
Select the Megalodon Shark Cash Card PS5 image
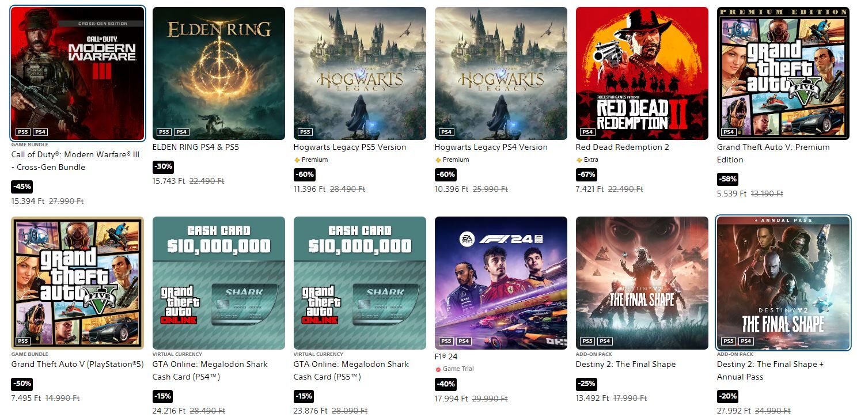point(360,283)
